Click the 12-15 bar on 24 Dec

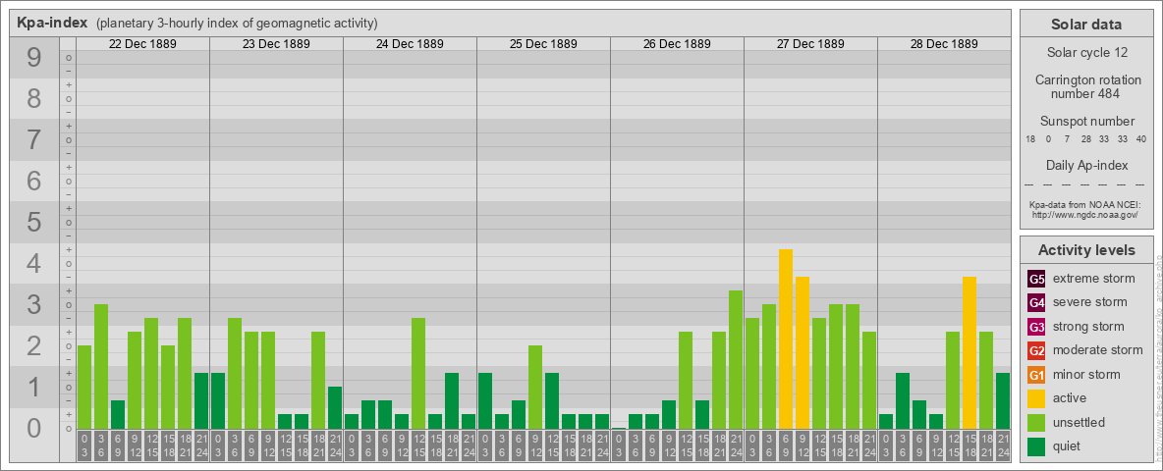click(418, 373)
